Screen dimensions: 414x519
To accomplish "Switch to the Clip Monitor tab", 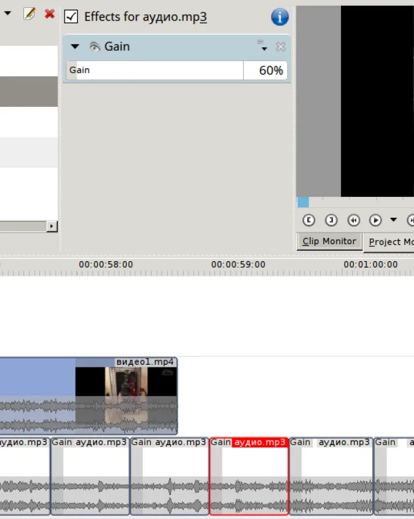I will pos(329,241).
